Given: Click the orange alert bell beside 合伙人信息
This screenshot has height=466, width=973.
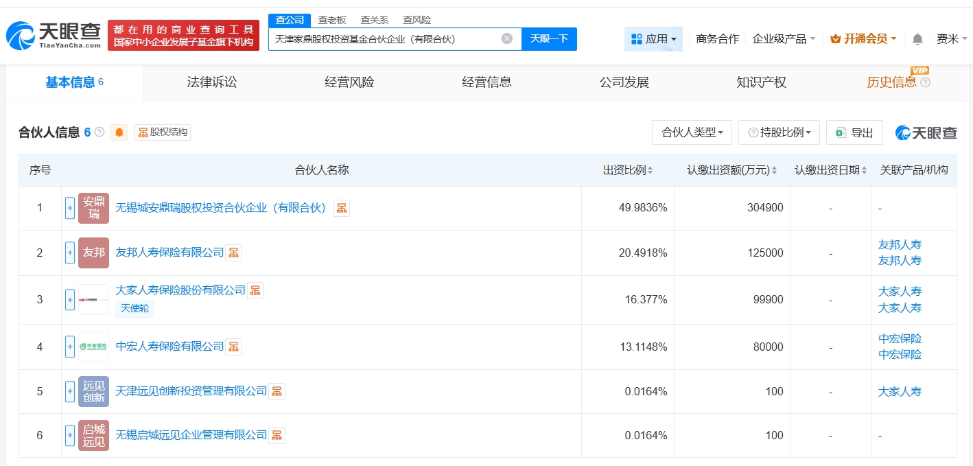Looking at the screenshot, I should [120, 132].
